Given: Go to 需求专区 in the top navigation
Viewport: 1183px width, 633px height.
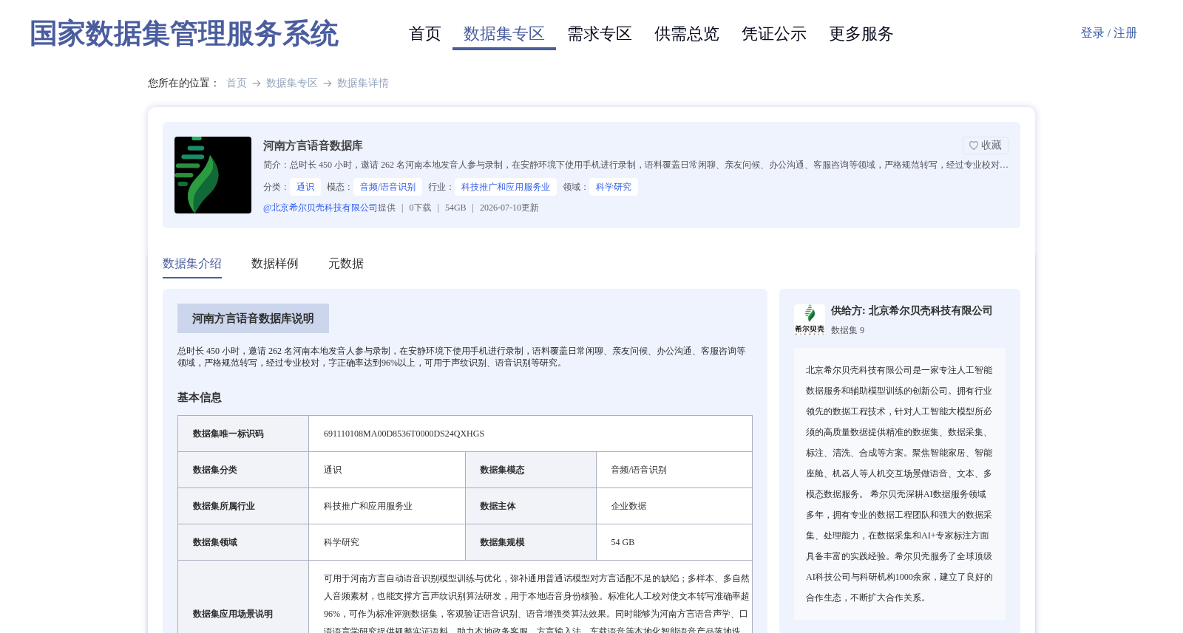Looking at the screenshot, I should pos(600,34).
